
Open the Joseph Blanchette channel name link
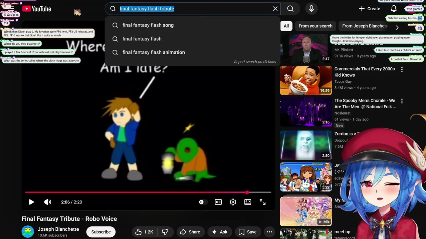[58, 229]
